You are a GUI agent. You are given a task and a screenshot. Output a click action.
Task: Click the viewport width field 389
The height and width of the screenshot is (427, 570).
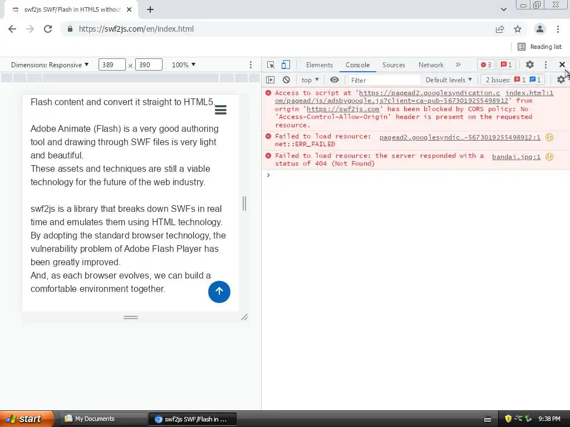pyautogui.click(x=112, y=64)
